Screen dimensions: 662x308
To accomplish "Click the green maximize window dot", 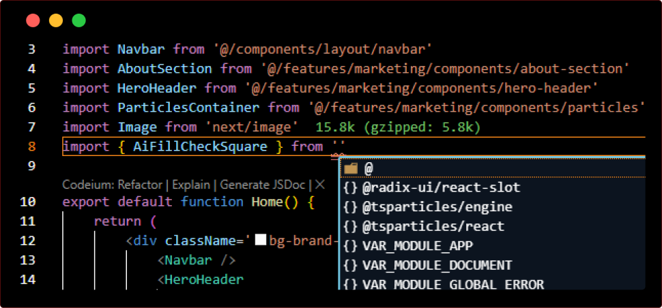I will pyautogui.click(x=79, y=20).
